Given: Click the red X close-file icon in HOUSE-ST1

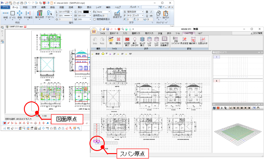Looking at the screenshot, I should click(x=118, y=41).
